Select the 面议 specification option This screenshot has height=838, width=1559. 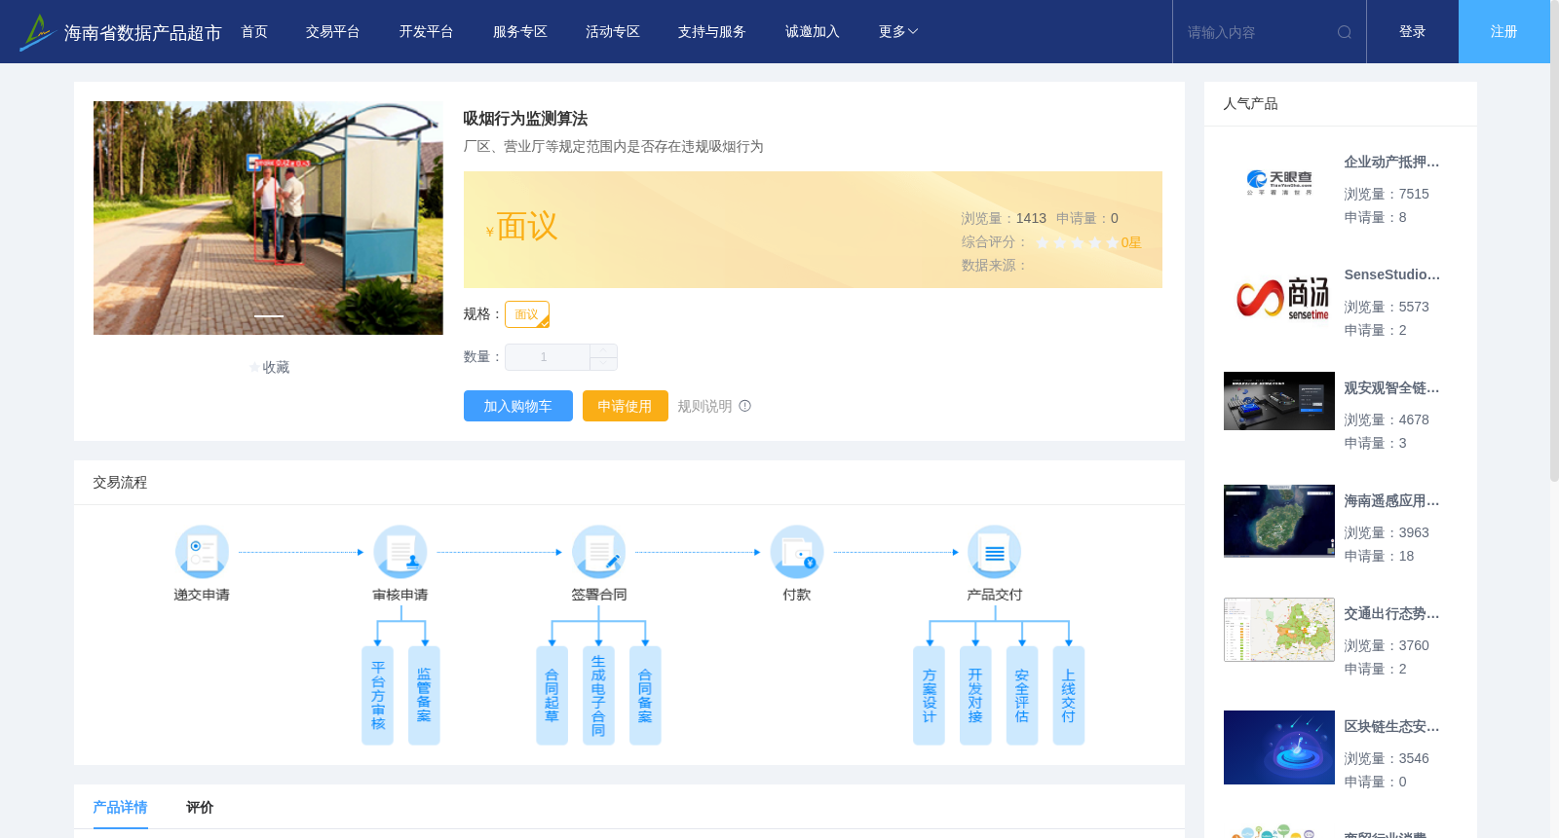coord(527,314)
